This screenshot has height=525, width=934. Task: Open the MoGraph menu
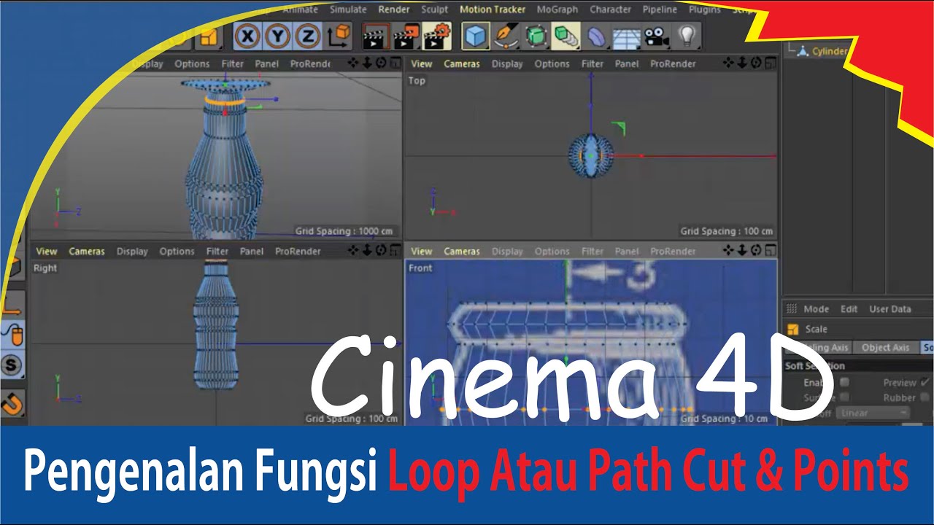tap(557, 9)
